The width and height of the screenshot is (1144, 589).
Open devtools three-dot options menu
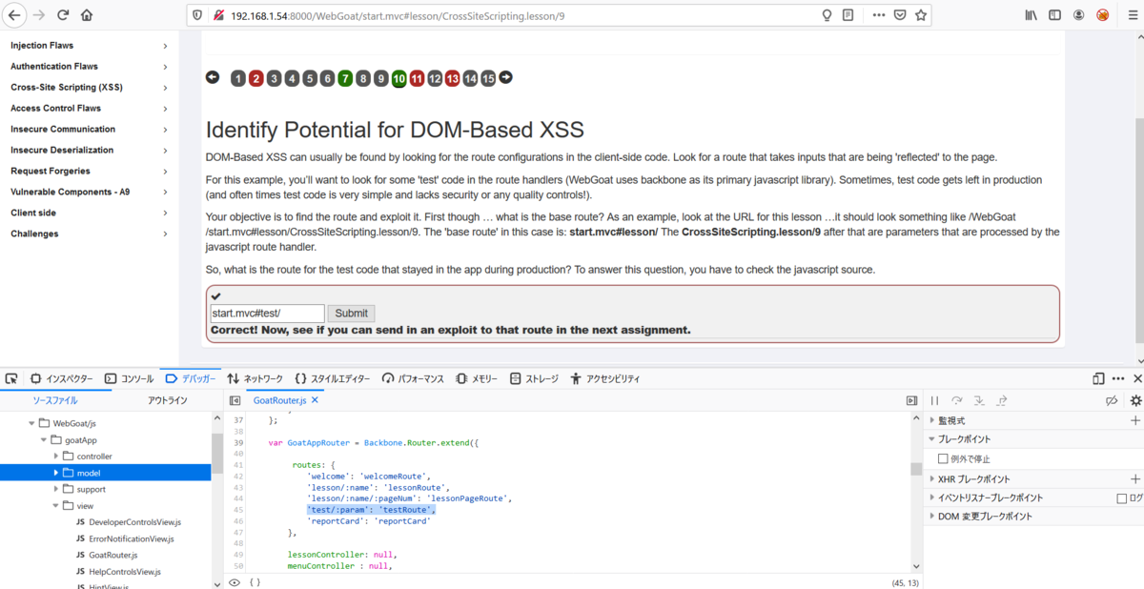pos(1118,378)
